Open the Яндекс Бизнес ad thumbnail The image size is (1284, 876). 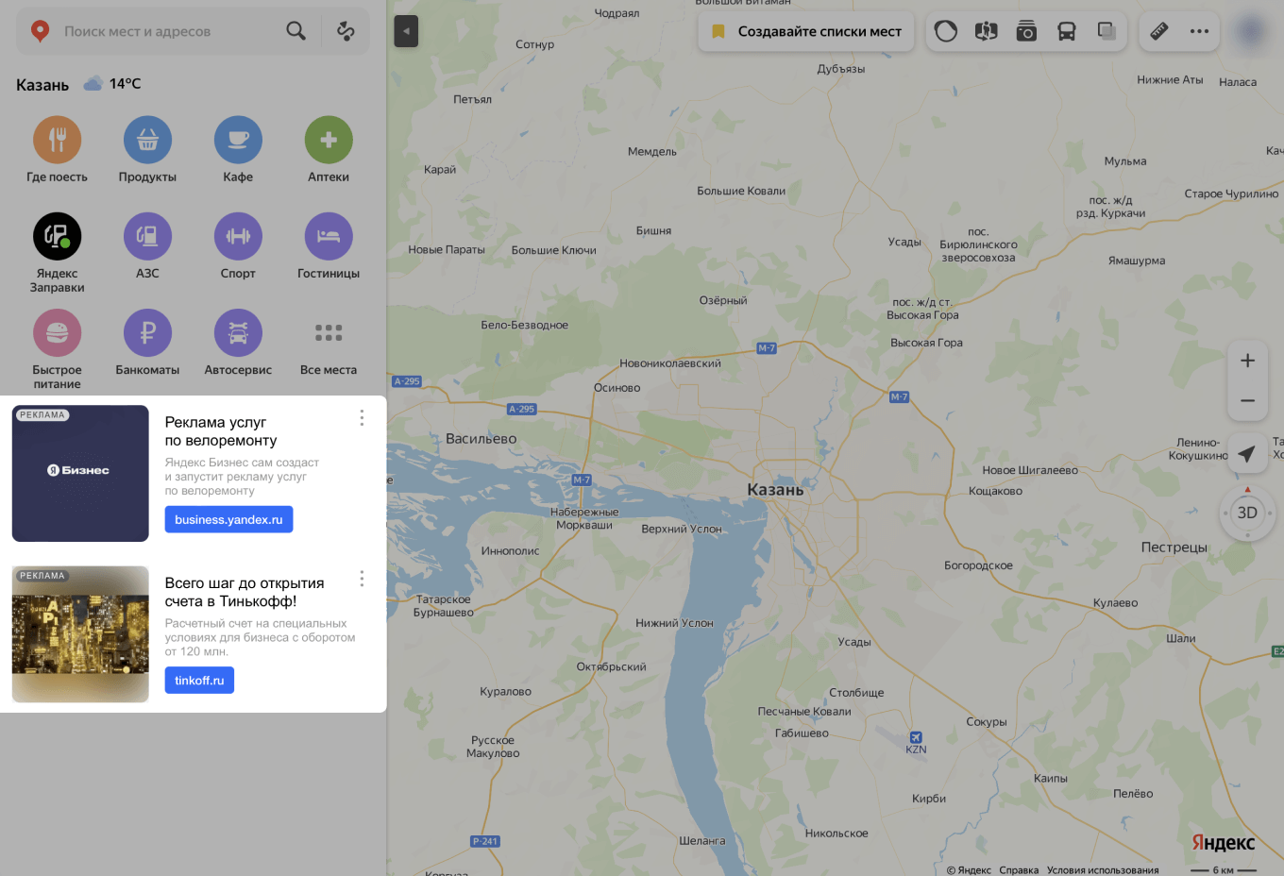pyautogui.click(x=80, y=473)
